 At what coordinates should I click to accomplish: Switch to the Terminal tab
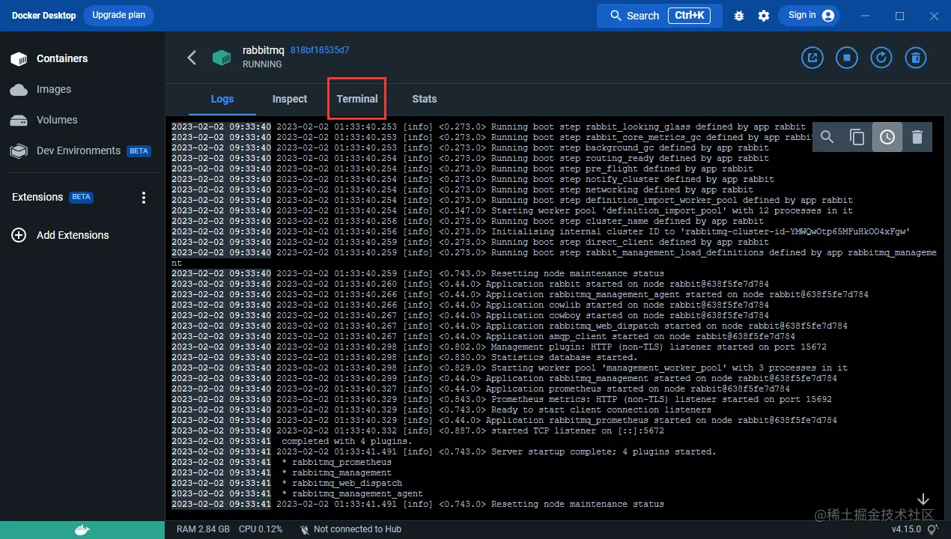click(357, 99)
